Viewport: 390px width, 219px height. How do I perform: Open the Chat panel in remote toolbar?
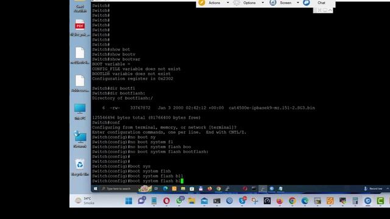click(x=321, y=3)
